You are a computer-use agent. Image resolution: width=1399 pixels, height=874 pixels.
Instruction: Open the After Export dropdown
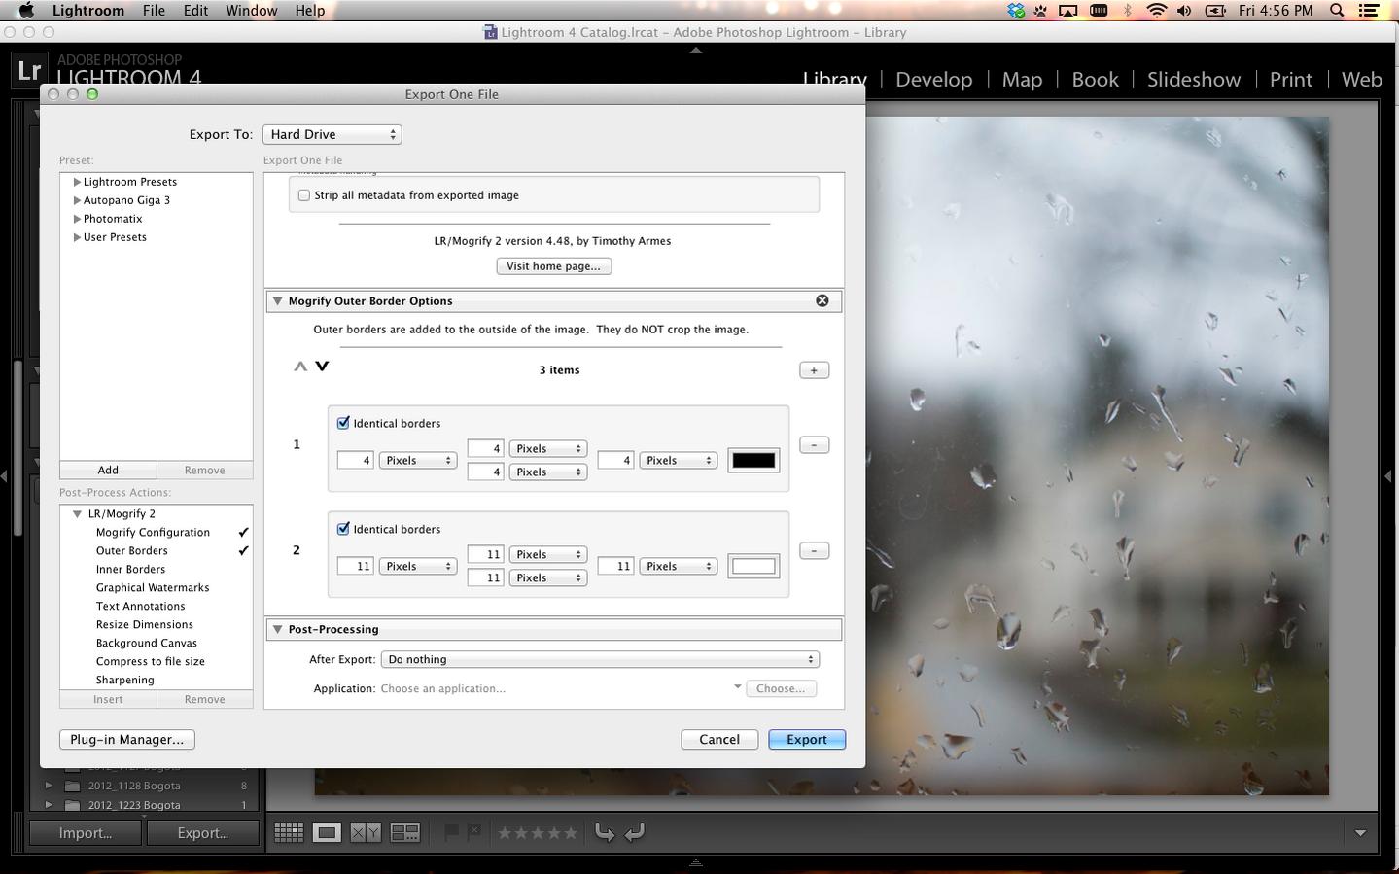600,659
